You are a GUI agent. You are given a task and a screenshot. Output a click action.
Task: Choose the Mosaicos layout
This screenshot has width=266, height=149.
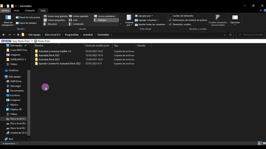coord(50,24)
